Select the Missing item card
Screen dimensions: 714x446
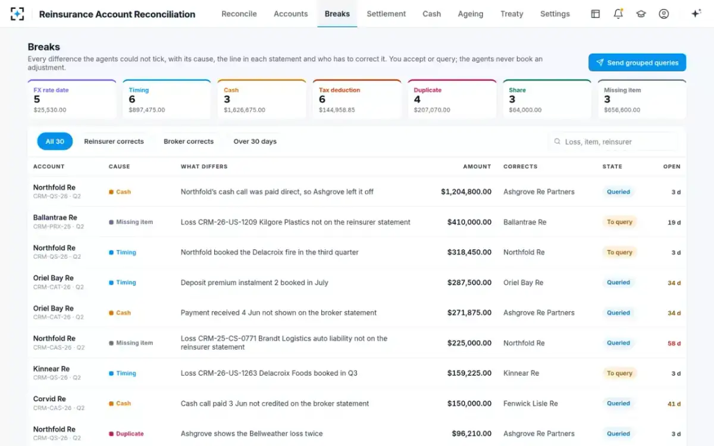coord(642,99)
